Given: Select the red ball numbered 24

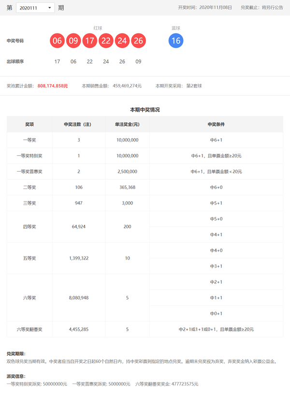Looking at the screenshot, I should 122,41.
